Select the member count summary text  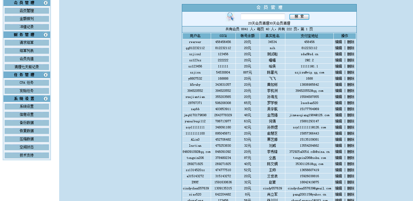point(269,29)
